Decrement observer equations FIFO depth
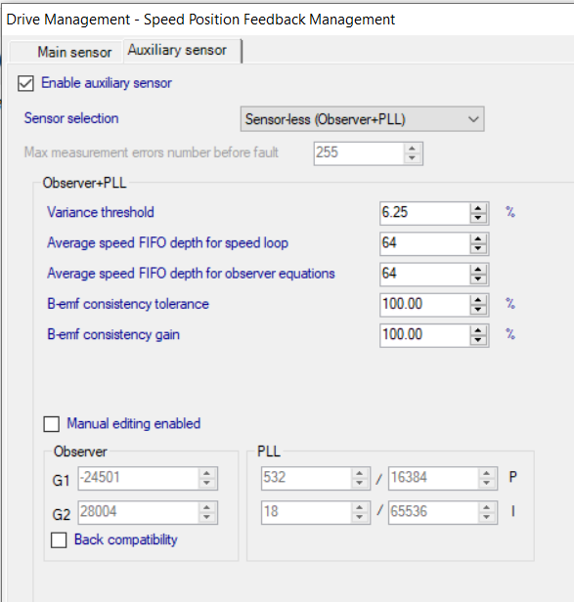Viewport: 574px width, 602px height. 478,279
